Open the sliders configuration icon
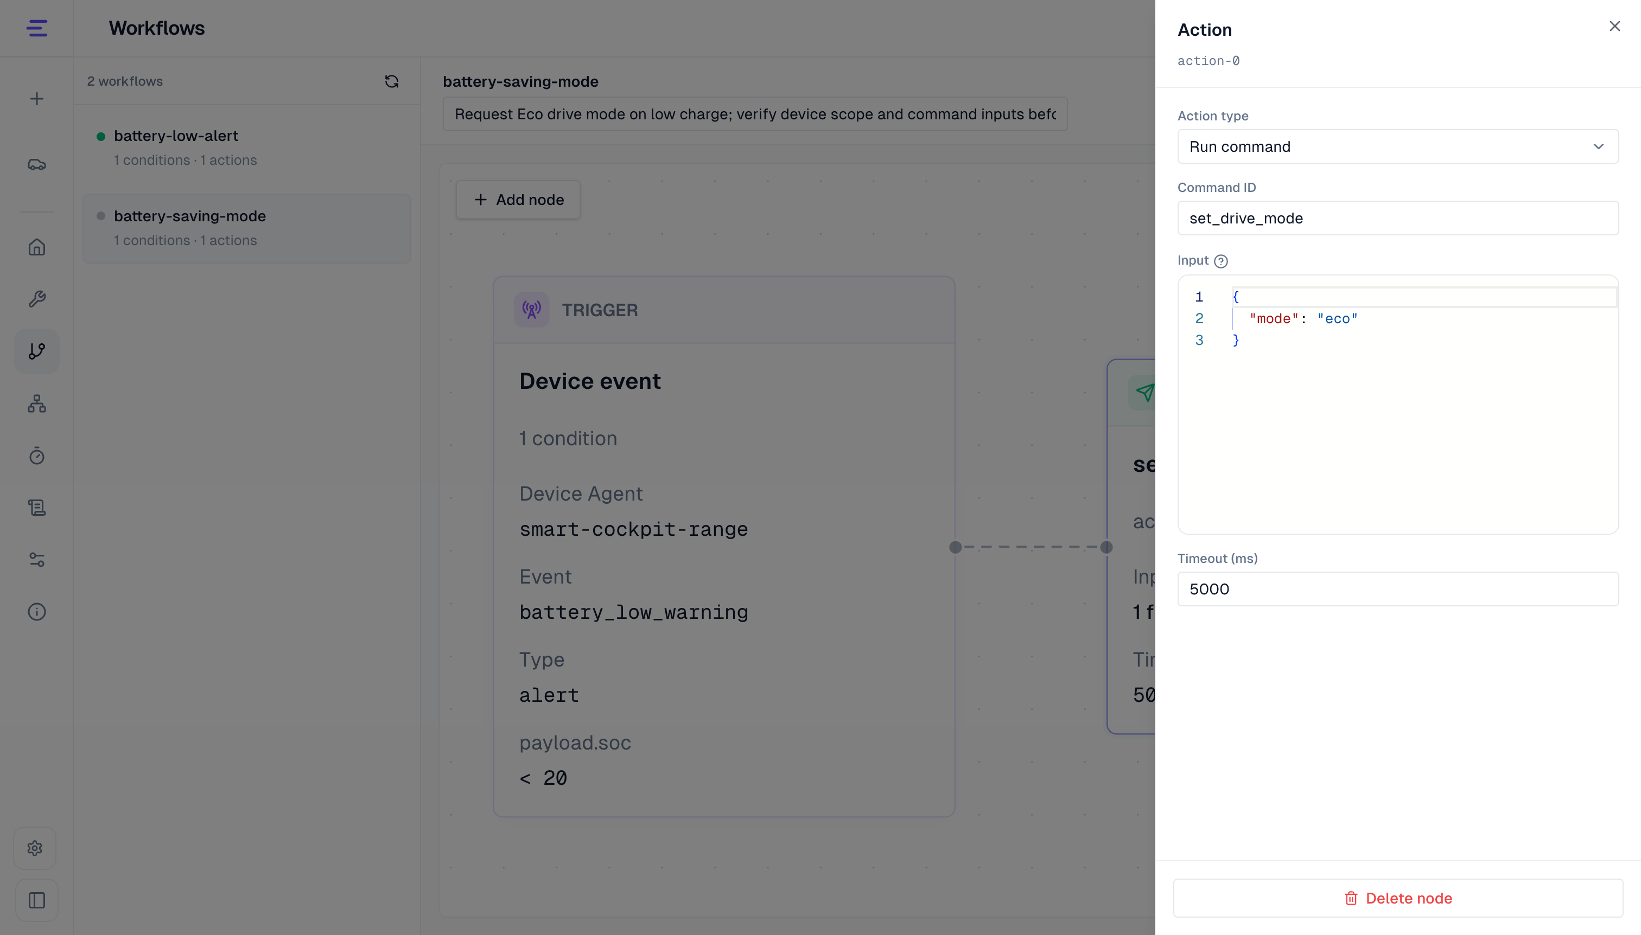The width and height of the screenshot is (1641, 935). [36, 560]
